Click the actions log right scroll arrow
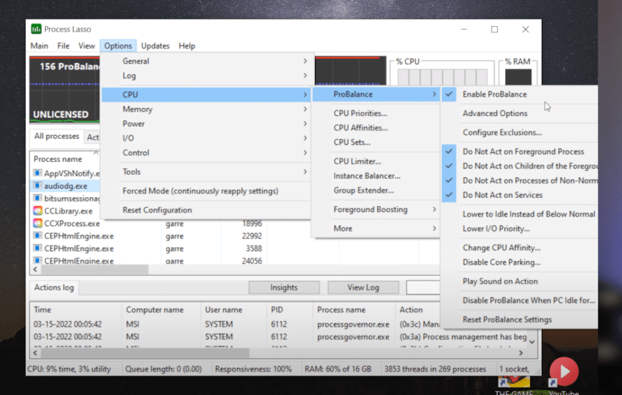Image resolution: width=622 pixels, height=395 pixels. (521, 353)
